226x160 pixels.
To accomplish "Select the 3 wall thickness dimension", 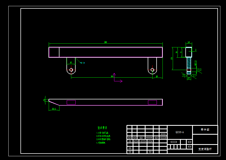I will click(x=196, y=50).
